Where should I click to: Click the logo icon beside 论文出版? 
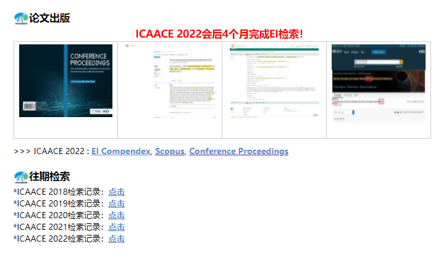(x=21, y=18)
